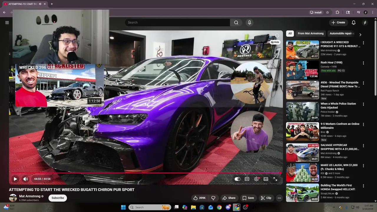Bookmark this page with the star
The height and width of the screenshot is (212, 377).
[327, 12]
